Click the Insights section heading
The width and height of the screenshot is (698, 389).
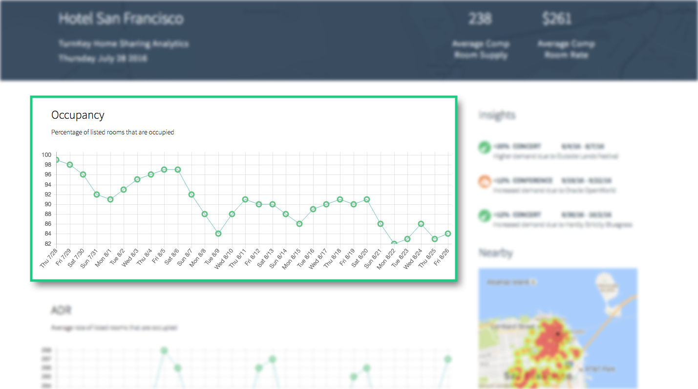[497, 115]
